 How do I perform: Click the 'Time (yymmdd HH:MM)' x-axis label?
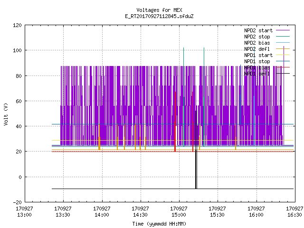click(159, 224)
